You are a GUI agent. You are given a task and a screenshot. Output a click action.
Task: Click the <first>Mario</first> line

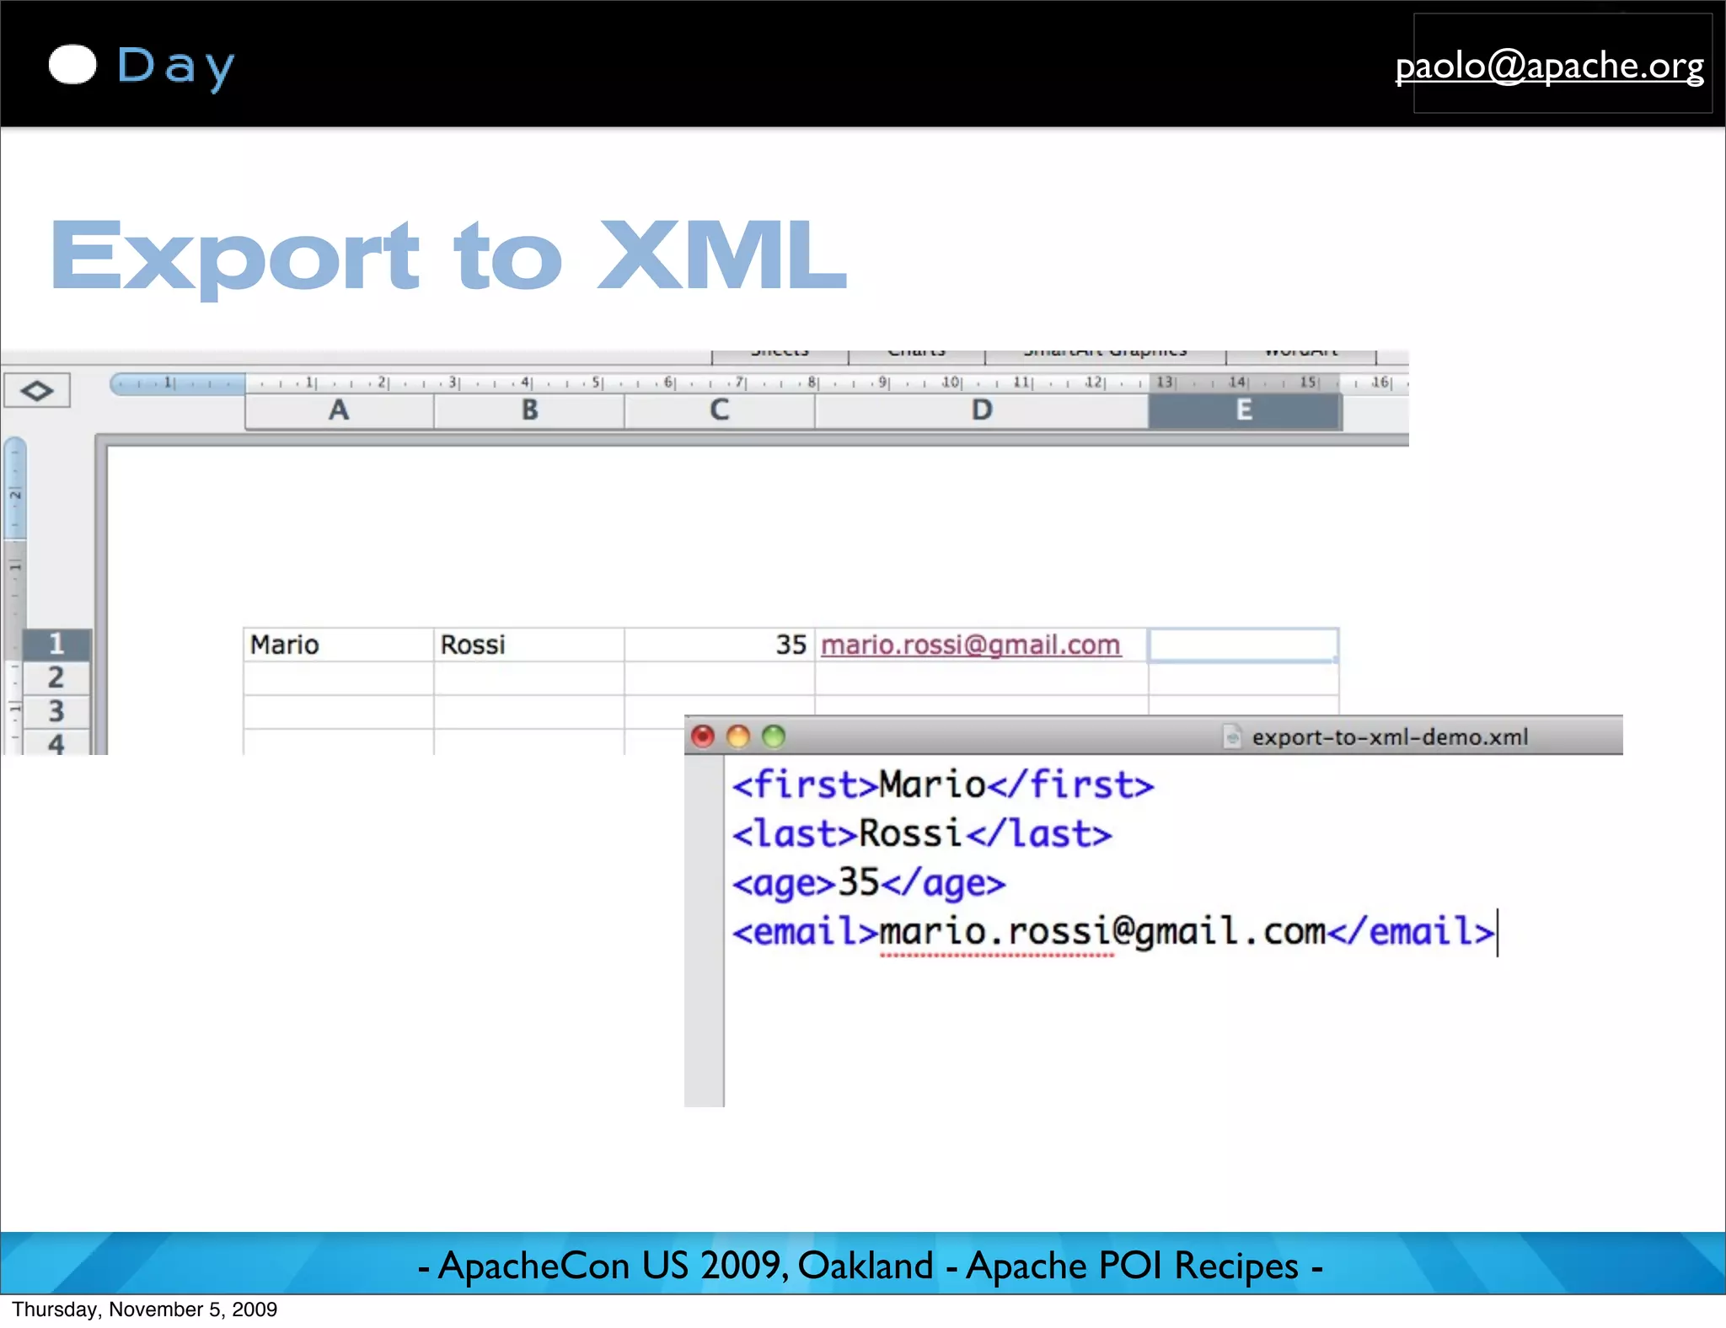[x=943, y=785]
